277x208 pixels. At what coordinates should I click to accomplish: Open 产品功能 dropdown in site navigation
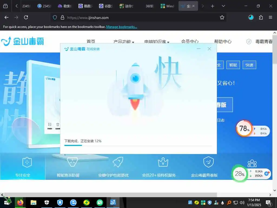tap(124, 42)
